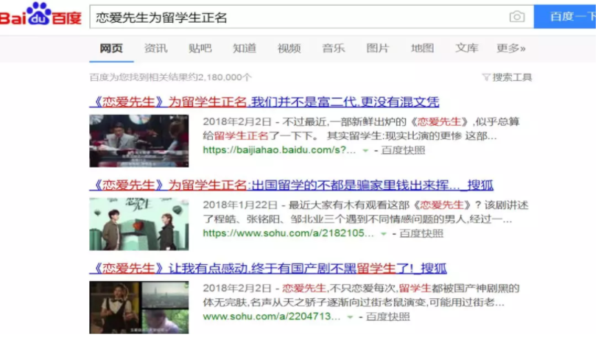Open the www.sohu.com/a/2204713 URL link
The image size is (601, 340).
(x=271, y=316)
